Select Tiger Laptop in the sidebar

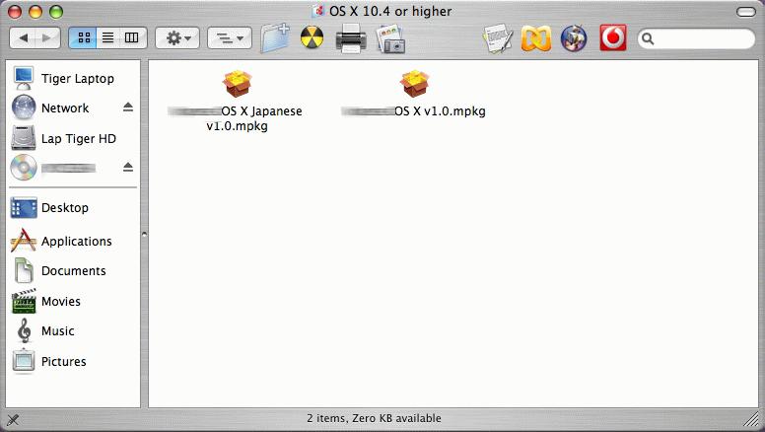(x=73, y=79)
